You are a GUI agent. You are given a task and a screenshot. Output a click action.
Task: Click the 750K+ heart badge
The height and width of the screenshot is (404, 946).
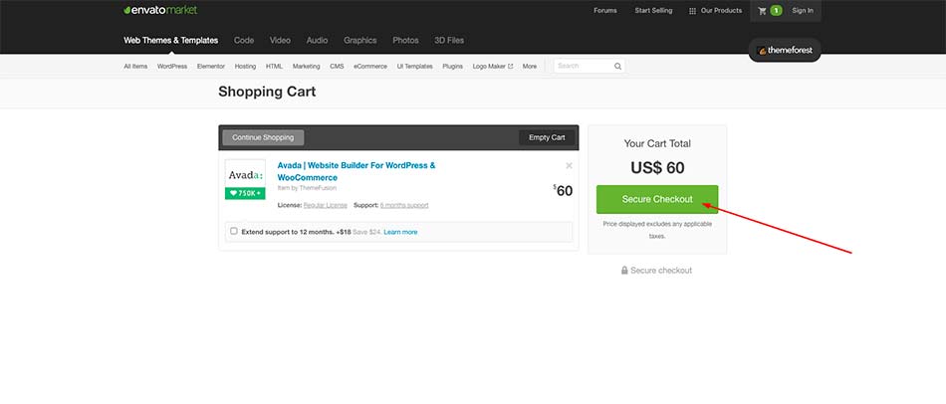click(245, 194)
